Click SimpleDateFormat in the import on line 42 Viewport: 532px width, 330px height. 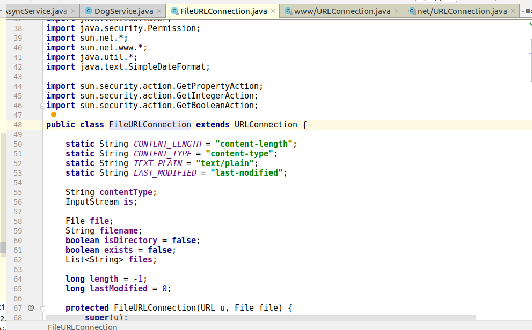[166, 66]
